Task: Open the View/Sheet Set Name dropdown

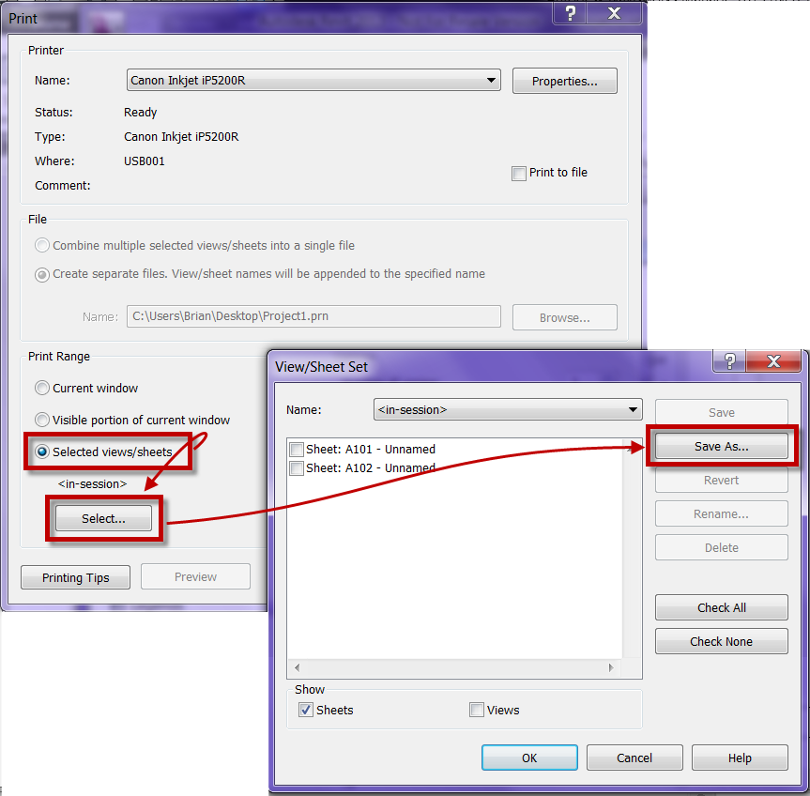Action: pyautogui.click(x=508, y=409)
